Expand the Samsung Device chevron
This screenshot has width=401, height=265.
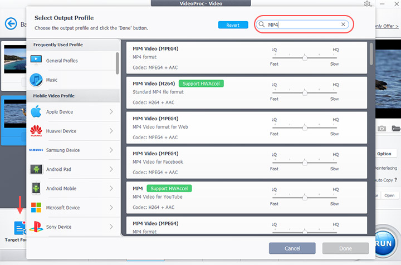pos(111,150)
